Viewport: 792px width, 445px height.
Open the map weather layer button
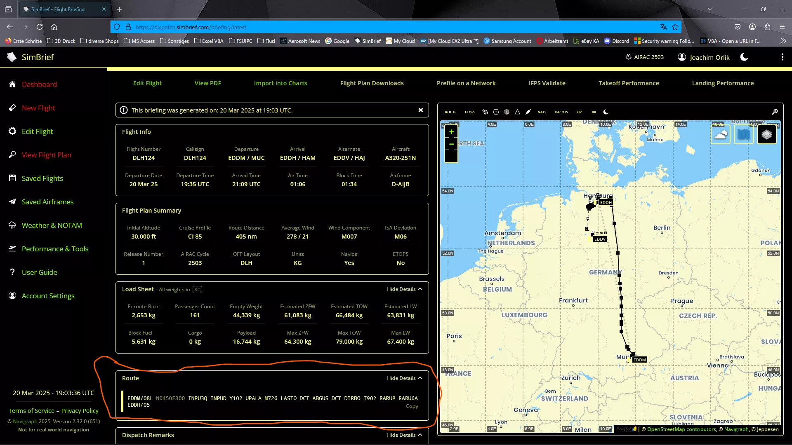click(x=720, y=135)
